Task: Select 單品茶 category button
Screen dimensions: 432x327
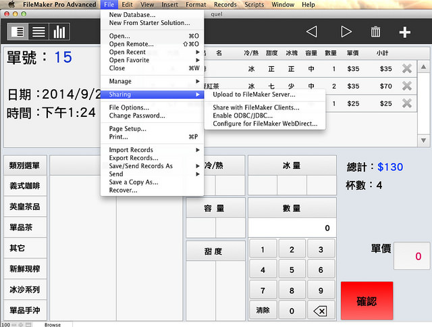Action: coord(25,227)
